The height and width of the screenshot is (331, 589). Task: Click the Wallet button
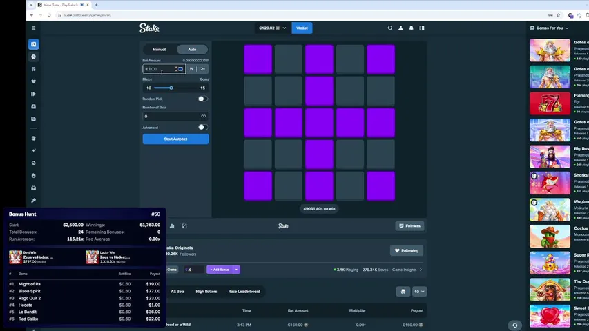click(302, 28)
